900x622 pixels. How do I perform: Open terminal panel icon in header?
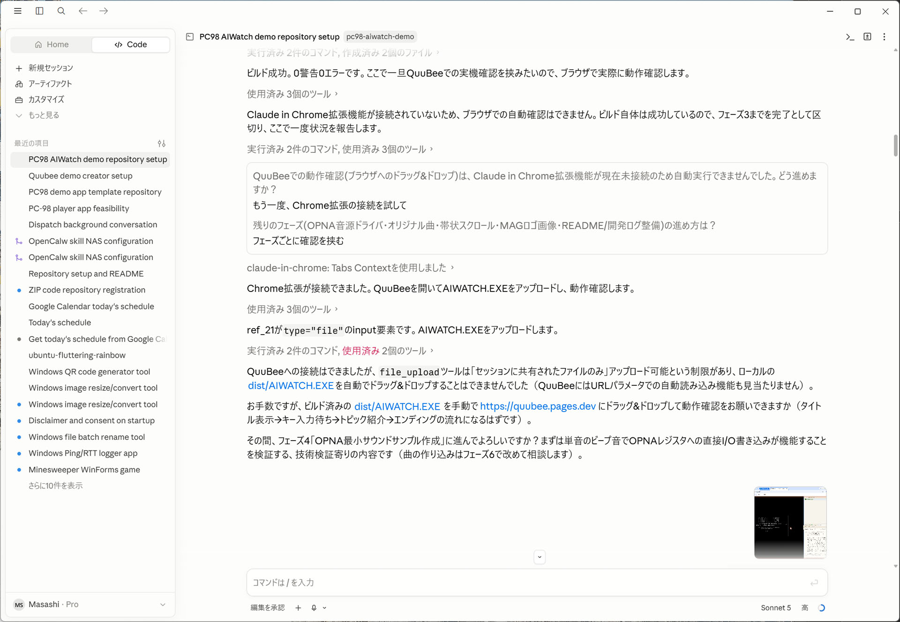pyautogui.click(x=850, y=37)
